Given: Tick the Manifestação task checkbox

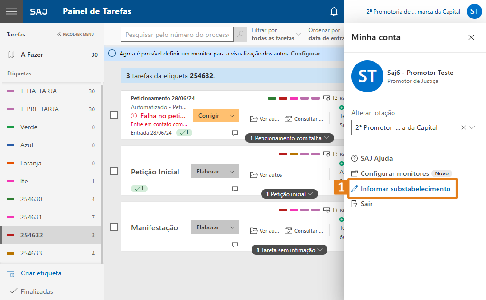Looking at the screenshot, I should coord(114,227).
